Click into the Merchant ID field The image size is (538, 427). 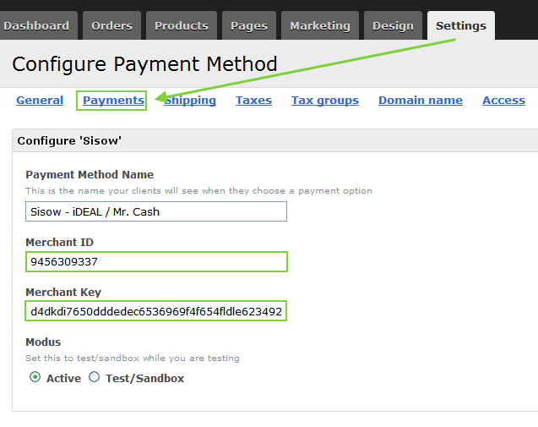coord(156,262)
